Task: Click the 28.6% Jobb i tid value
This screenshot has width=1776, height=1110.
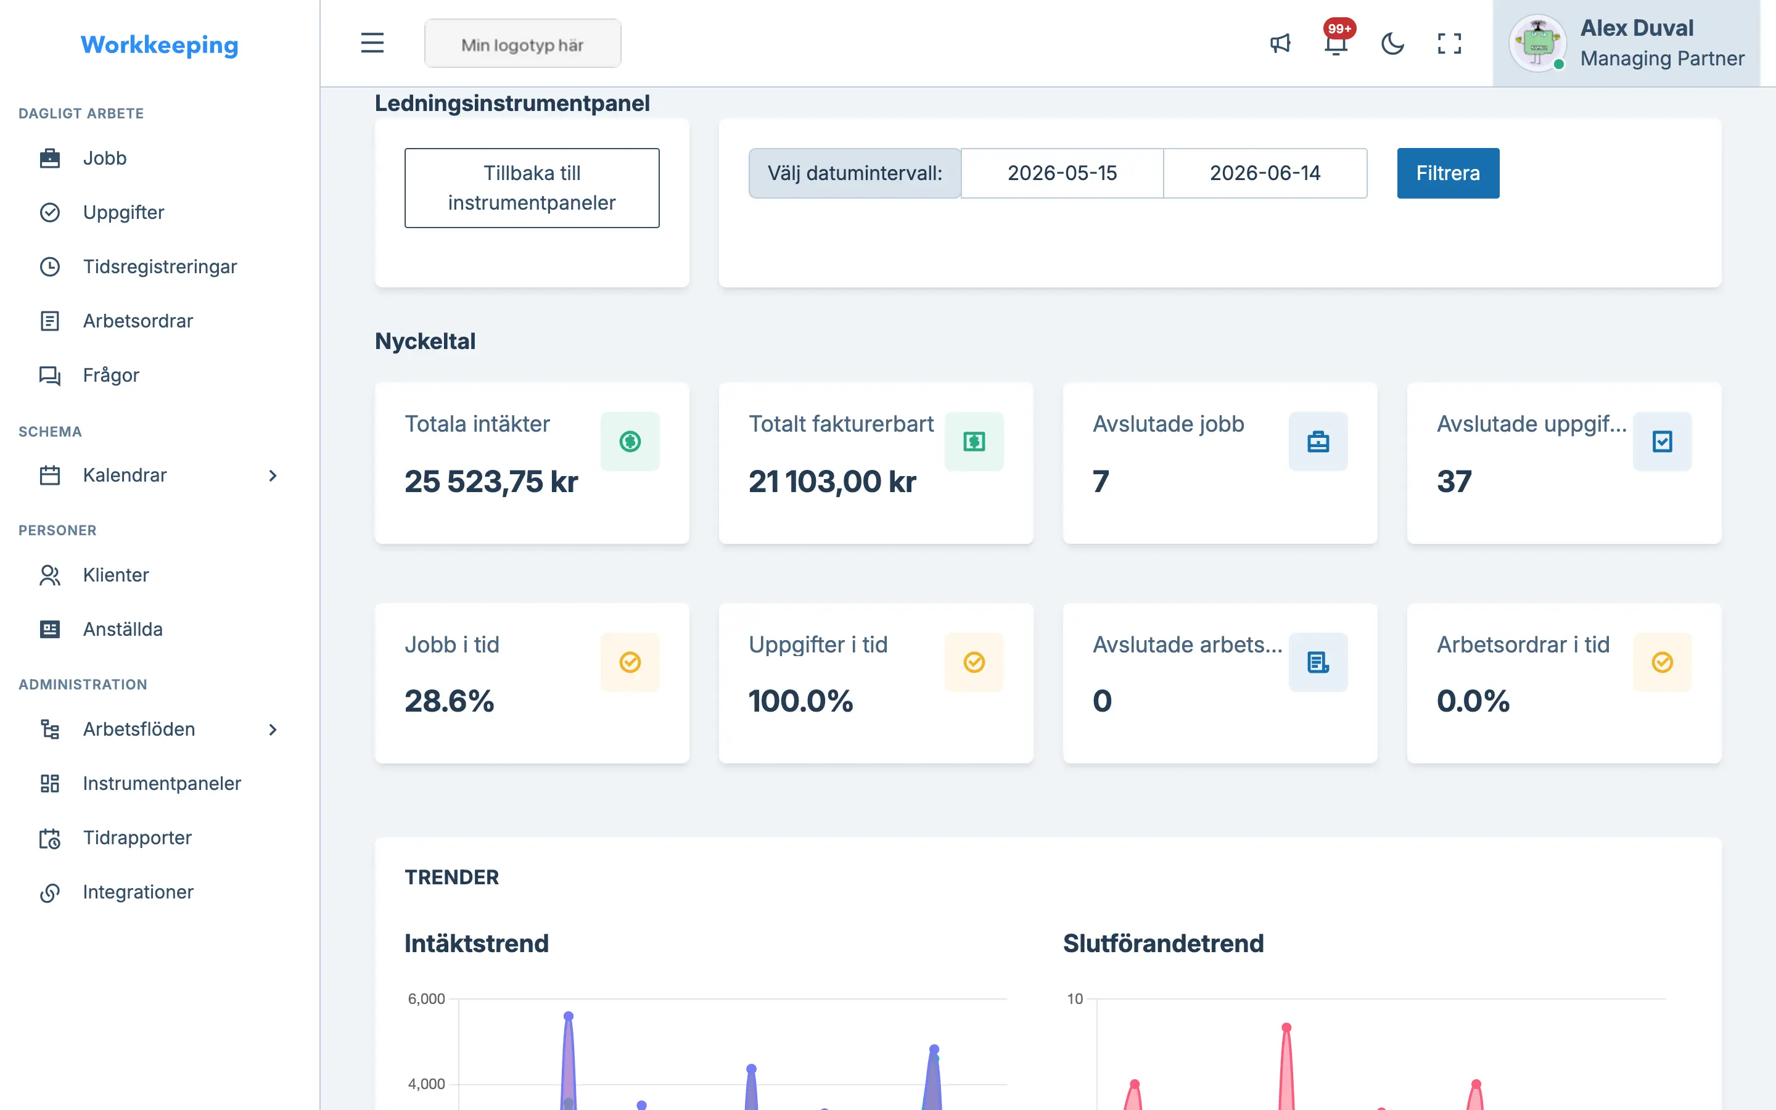Action: [449, 701]
